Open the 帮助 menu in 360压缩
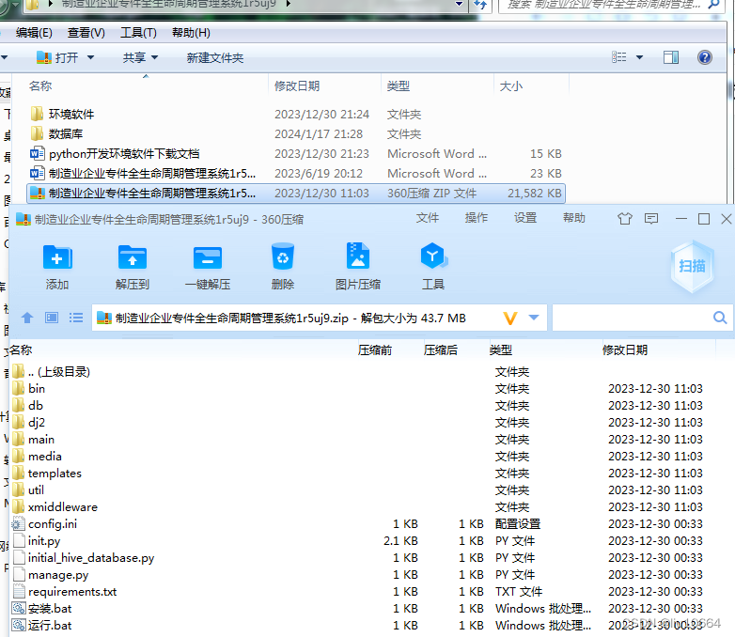 pyautogui.click(x=574, y=218)
